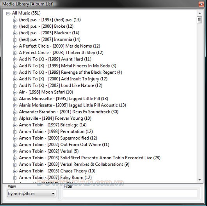Expand Jagged Little Pill (13) 1995 node
207x206 pixels.
click(x=15, y=99)
